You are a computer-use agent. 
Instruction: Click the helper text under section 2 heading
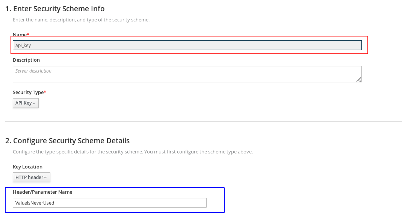tap(133, 152)
